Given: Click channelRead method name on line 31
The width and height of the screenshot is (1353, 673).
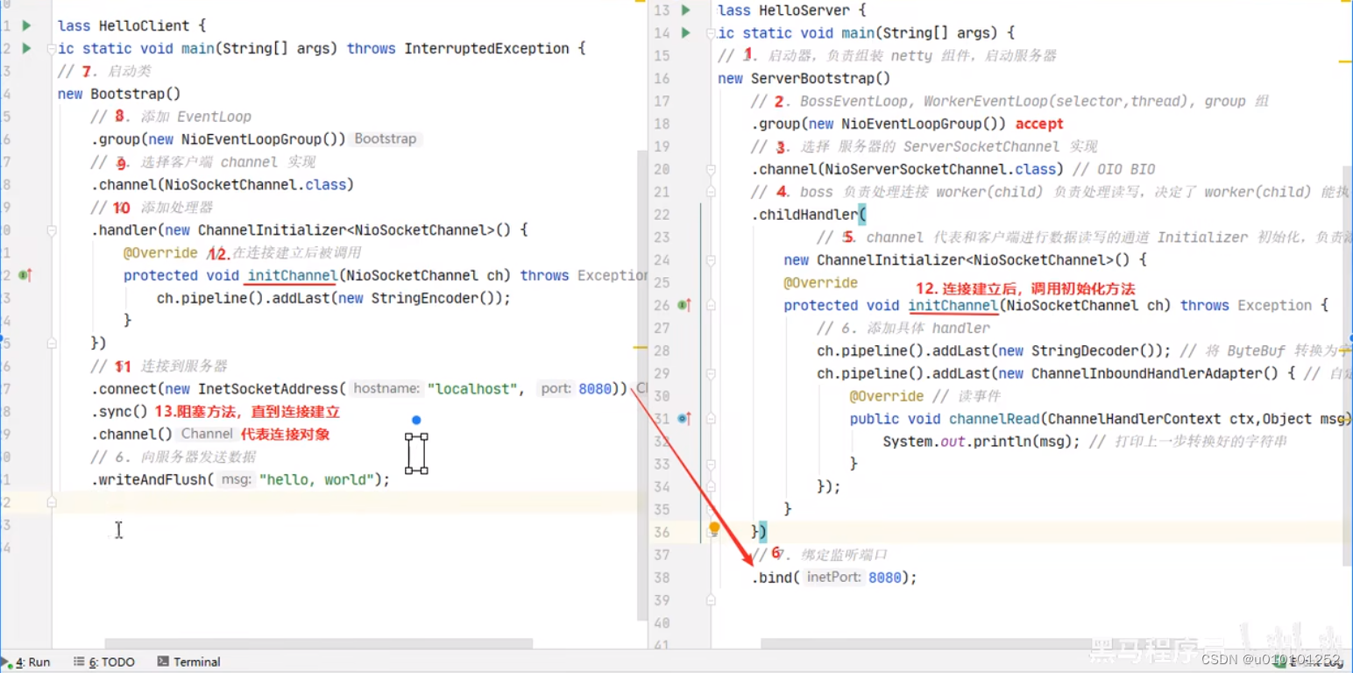Looking at the screenshot, I should tap(995, 419).
